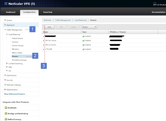This screenshot has height=121, width=166.
Task: Open Service Groups in tree
Action: click(x=18, y=45)
